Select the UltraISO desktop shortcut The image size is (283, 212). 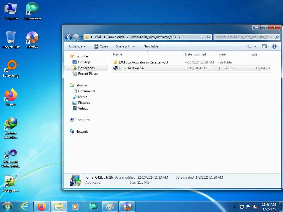[x=32, y=40]
